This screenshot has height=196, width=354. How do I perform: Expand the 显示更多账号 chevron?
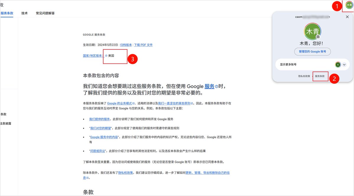(344, 64)
